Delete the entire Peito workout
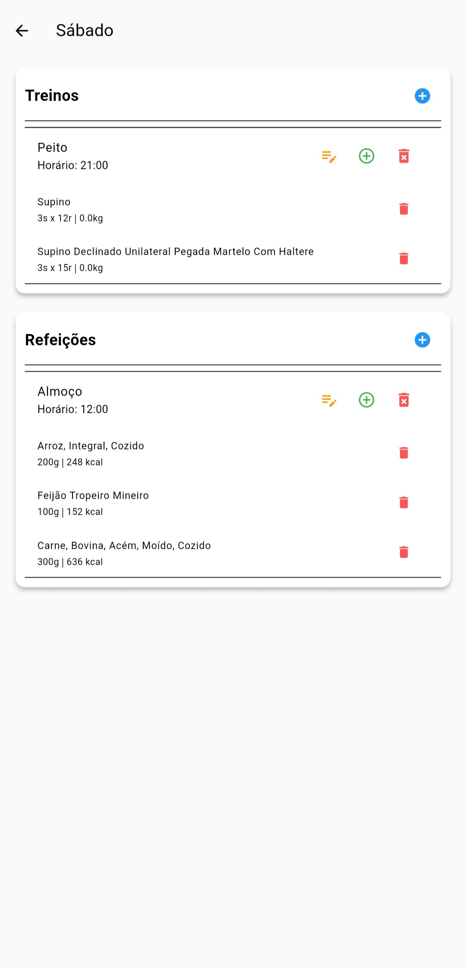This screenshot has height=968, width=466. [x=404, y=156]
